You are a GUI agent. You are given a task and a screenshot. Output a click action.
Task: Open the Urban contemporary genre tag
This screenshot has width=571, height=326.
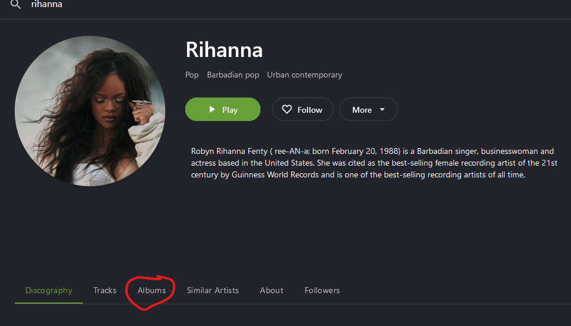coord(305,75)
